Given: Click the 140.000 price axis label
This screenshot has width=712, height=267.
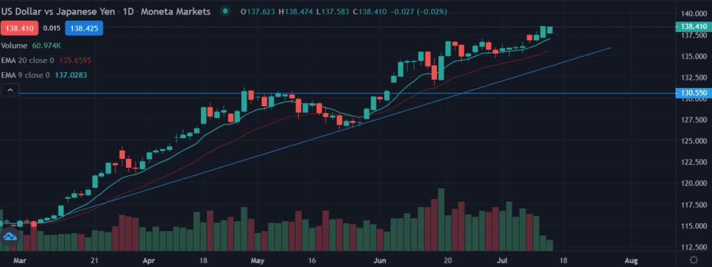Looking at the screenshot, I should tap(694, 14).
